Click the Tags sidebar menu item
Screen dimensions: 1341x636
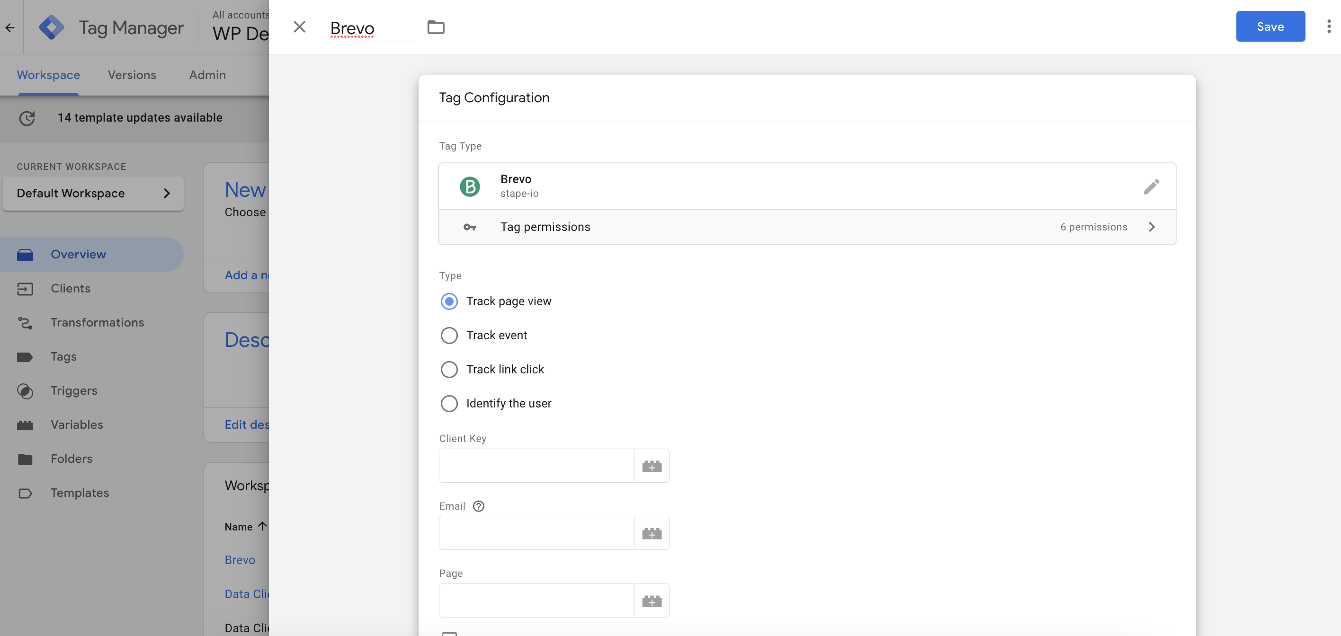point(63,357)
